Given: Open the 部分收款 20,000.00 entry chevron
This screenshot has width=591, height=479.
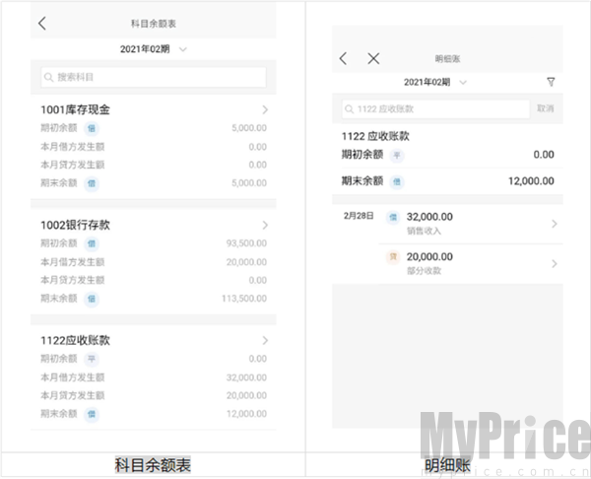Looking at the screenshot, I should point(555,263).
